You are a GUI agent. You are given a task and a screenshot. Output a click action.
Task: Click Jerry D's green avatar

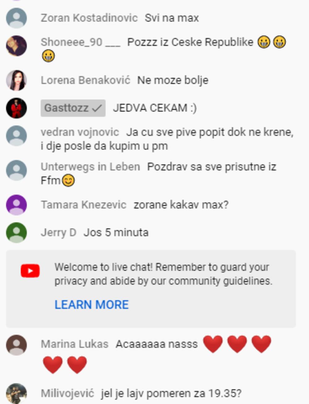(16, 233)
